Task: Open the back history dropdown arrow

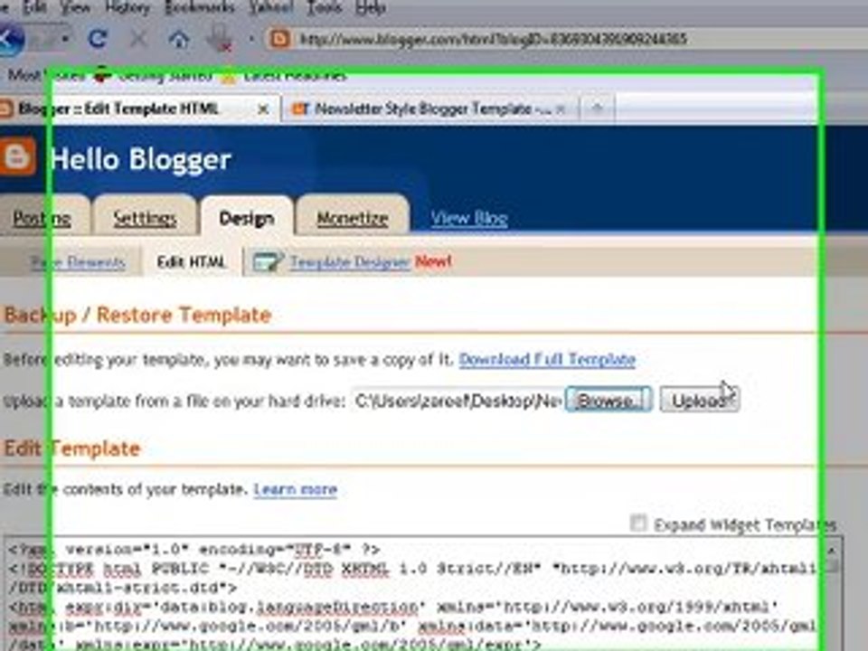Action: pyautogui.click(x=65, y=39)
